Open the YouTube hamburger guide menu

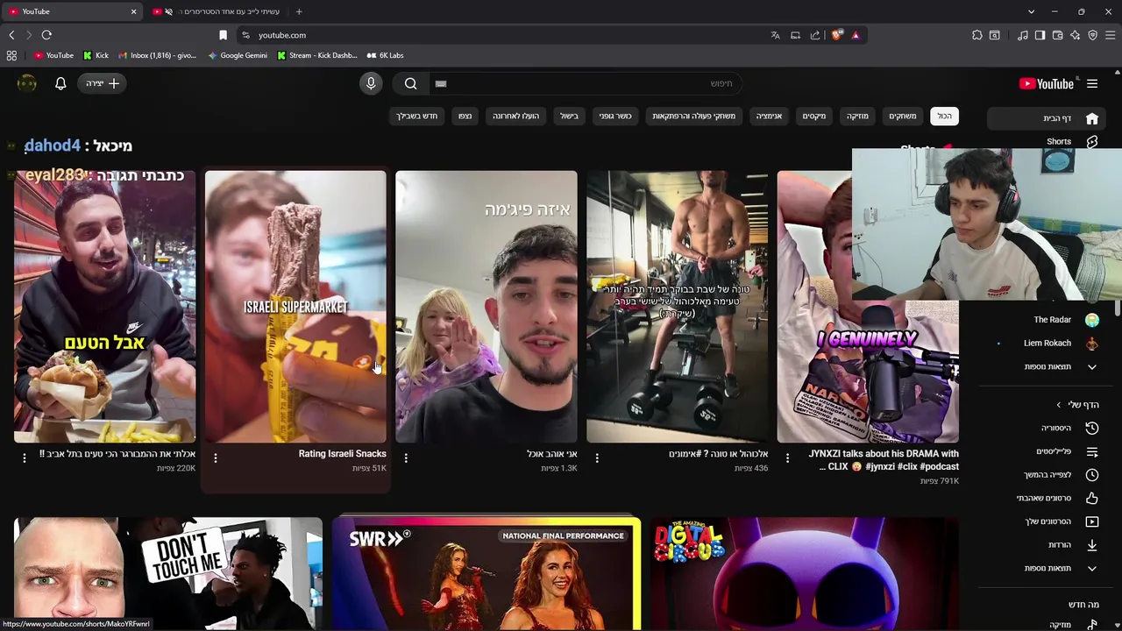[1092, 83]
